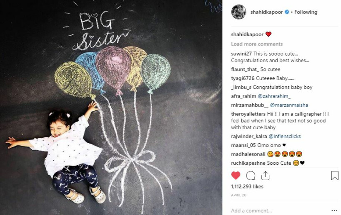The image size is (341, 215).
Task: Open shahidkapoor username in header
Action: coord(266,12)
